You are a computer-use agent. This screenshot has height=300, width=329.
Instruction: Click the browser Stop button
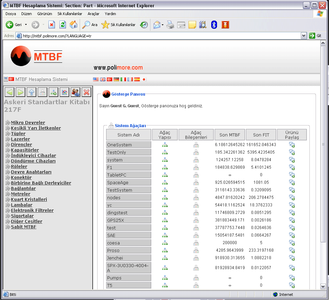(52, 25)
